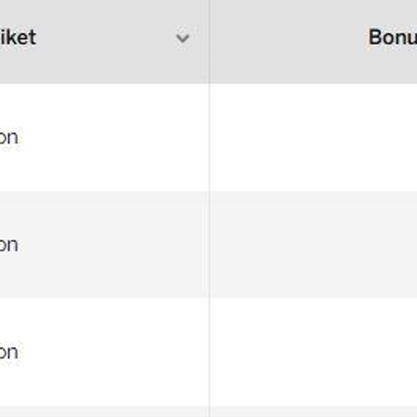The image size is (417, 417).
Task: Click blank space right of "on" in third row
Action: pos(109,352)
